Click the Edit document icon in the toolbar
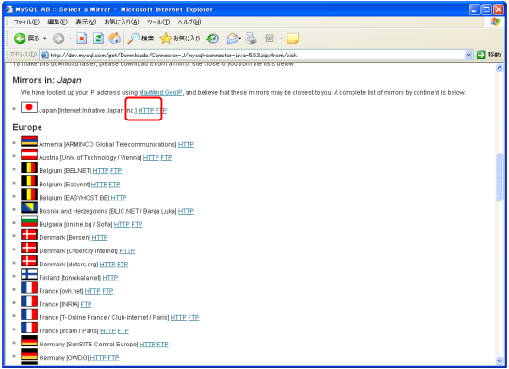This screenshot has height=369, width=509. pos(270,39)
